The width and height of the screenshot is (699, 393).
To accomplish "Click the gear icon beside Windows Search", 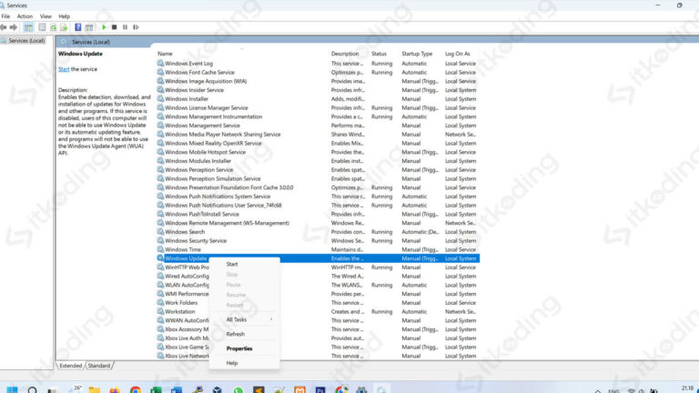I will coord(160,232).
